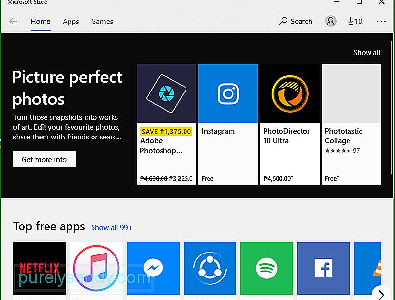Click the Get more info button
The image size is (395, 300).
(45, 159)
